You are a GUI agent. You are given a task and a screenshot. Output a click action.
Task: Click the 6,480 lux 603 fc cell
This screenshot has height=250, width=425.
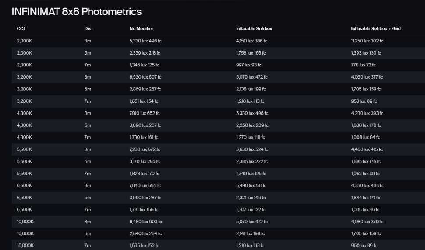(x=145, y=222)
